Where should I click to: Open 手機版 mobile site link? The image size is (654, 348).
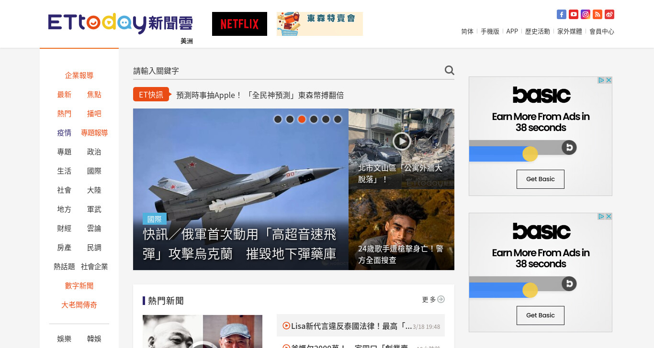point(490,31)
